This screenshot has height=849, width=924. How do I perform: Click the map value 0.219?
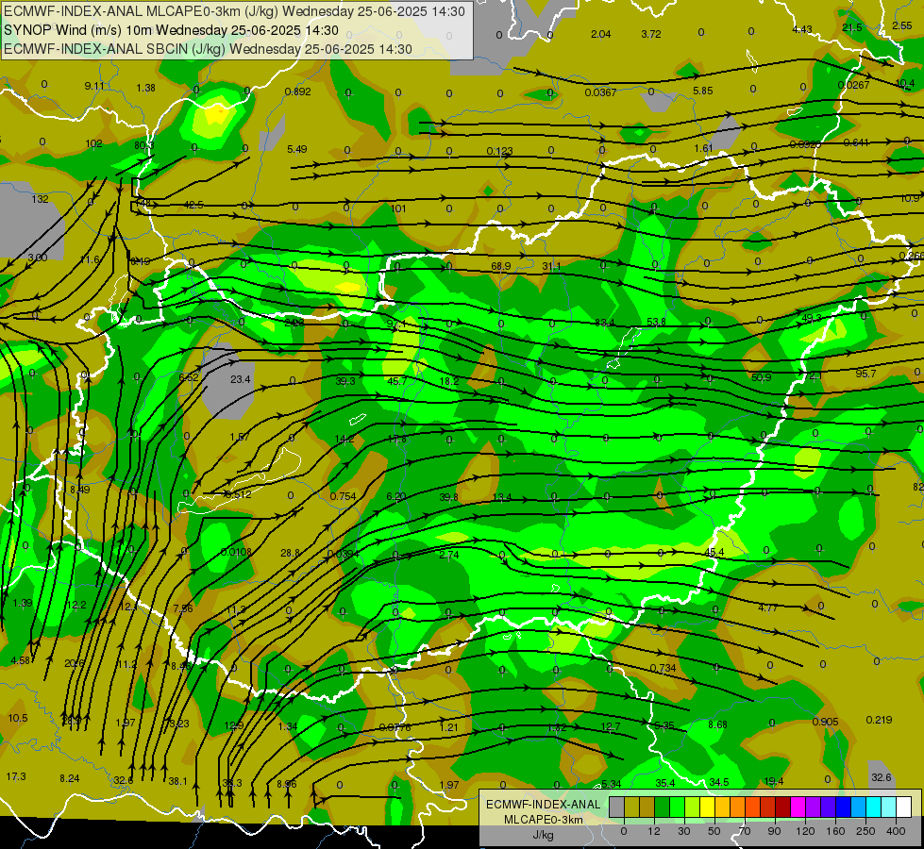coord(880,720)
